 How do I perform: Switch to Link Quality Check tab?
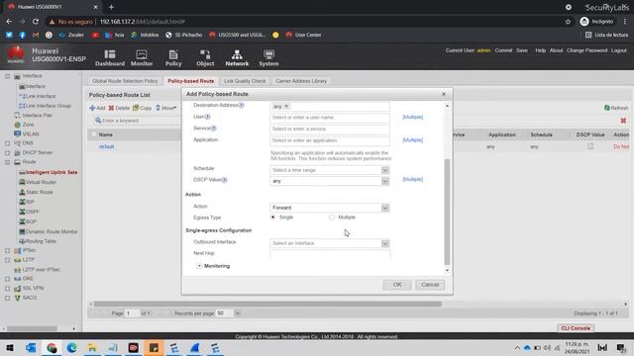click(x=245, y=81)
